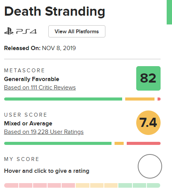Click the empty My Score circle
Viewport: 172px width, 190px height.
pyautogui.click(x=150, y=166)
